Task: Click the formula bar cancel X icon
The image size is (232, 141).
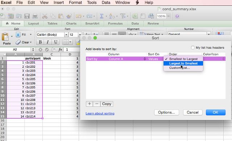Action: tap(40, 50)
